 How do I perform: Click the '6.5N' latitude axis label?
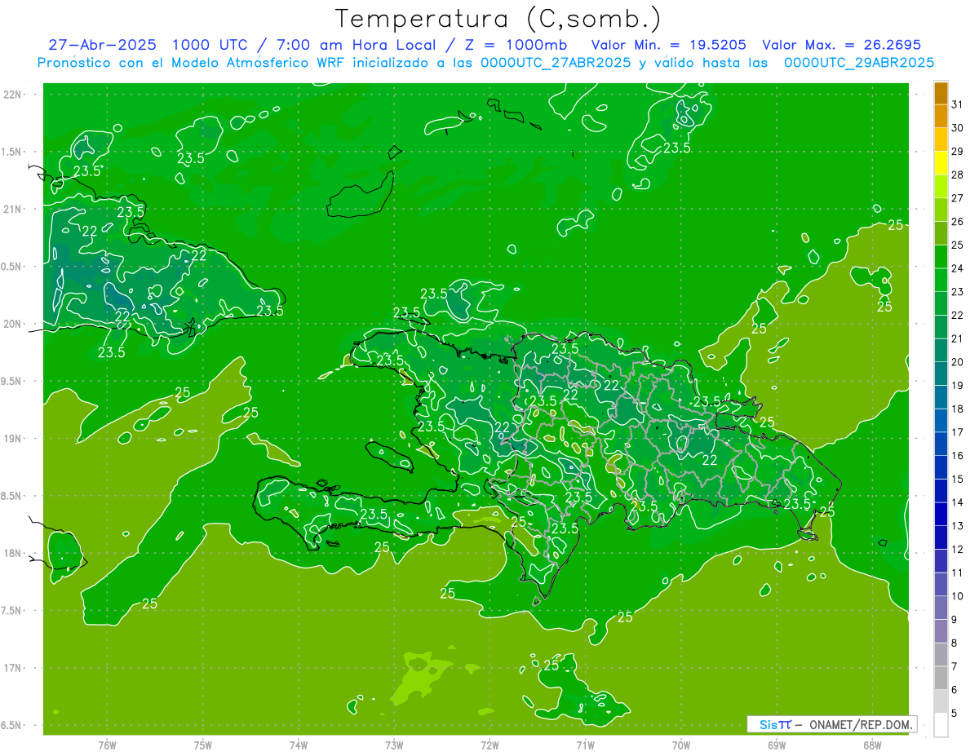pyautogui.click(x=12, y=725)
